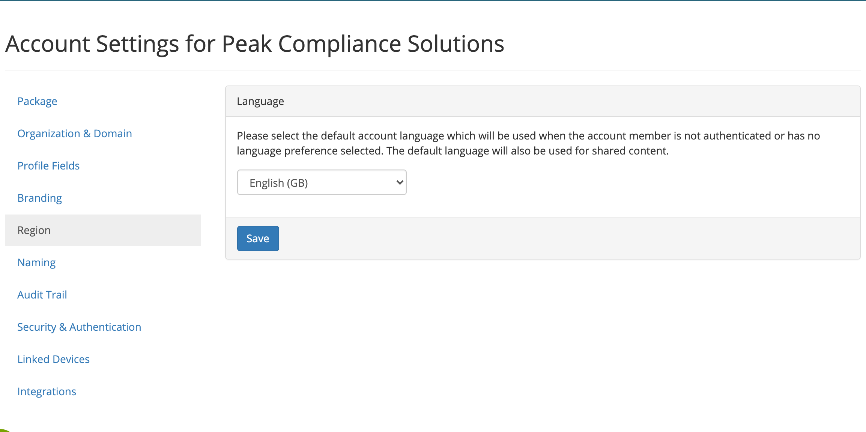Open Security & Authentication settings
The image size is (866, 432).
79,327
